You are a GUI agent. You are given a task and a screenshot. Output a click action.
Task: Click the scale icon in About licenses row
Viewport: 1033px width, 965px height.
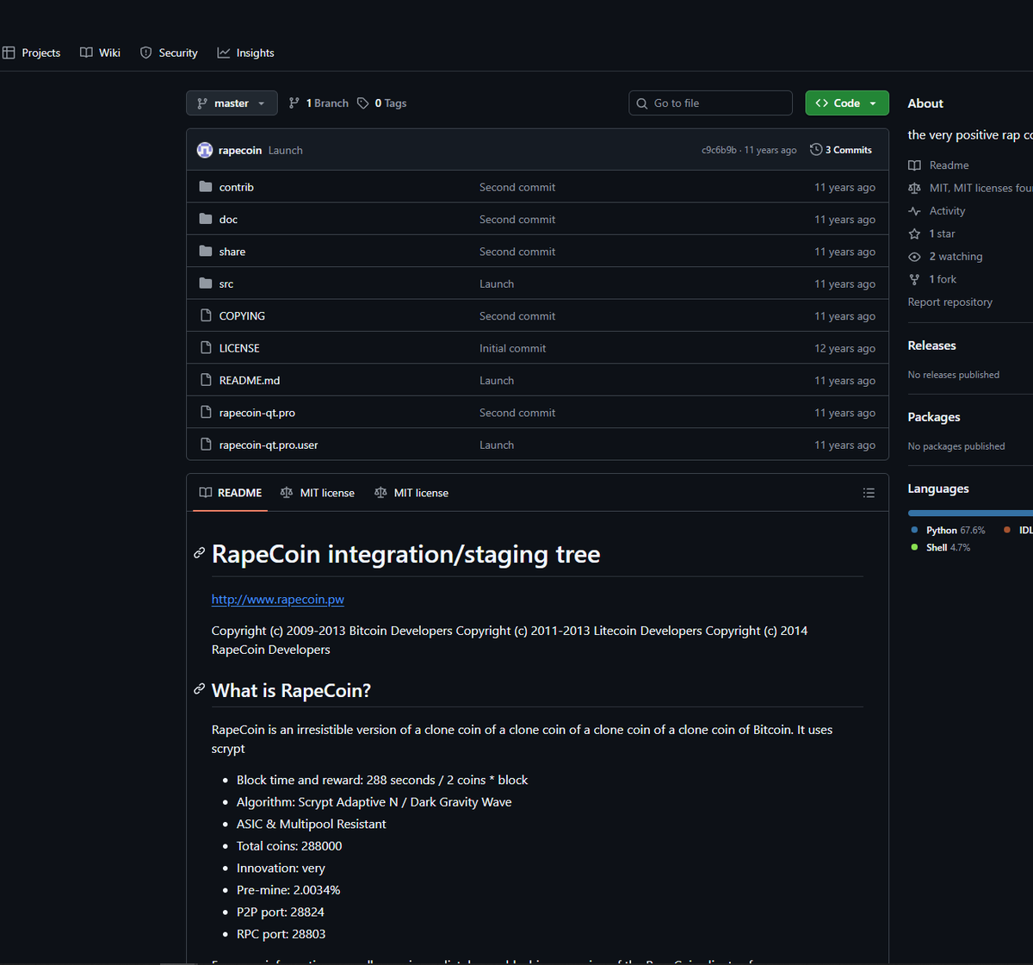pos(914,188)
